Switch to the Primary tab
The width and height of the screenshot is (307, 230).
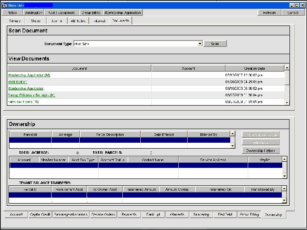[x=14, y=21]
